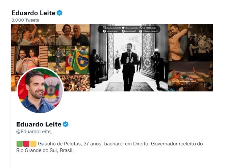Image resolution: width=226 pixels, height=168 pixels.
Task: Click the bold Eduardo Leite profile name
Action: (x=39, y=124)
